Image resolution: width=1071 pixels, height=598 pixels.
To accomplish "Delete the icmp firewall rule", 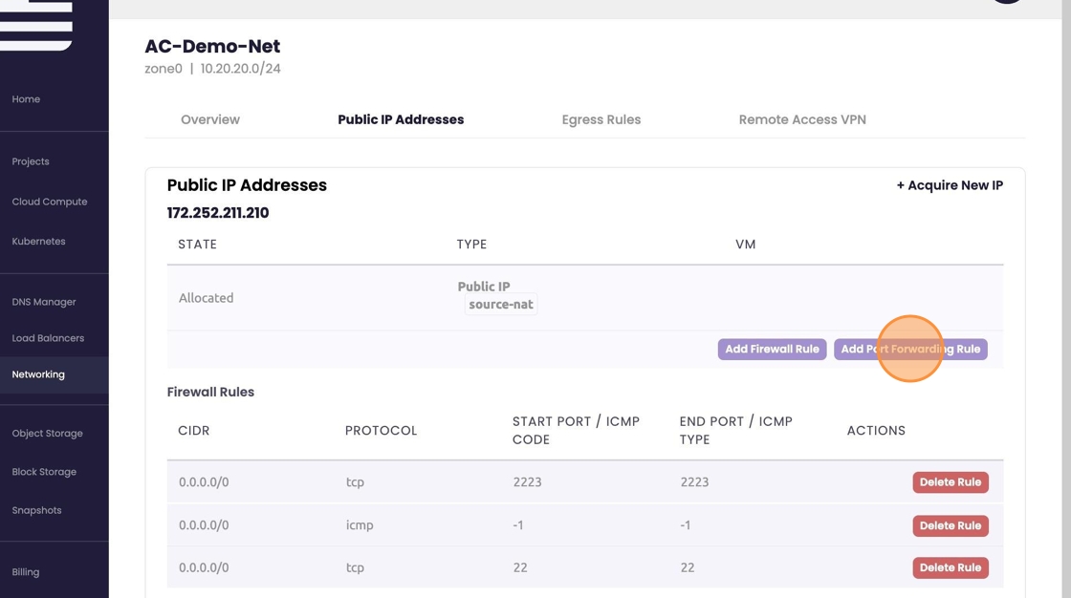I will [x=950, y=525].
